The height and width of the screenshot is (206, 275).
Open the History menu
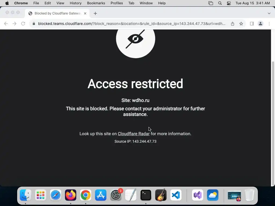point(75,3)
